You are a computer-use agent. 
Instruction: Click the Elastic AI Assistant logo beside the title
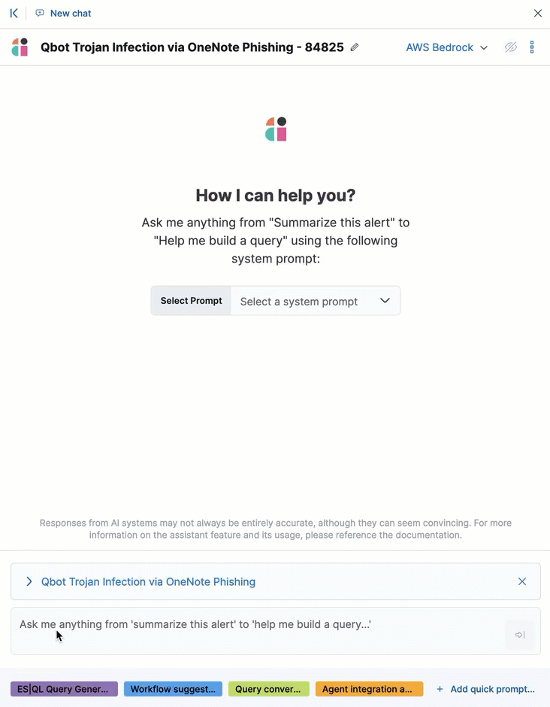coord(19,47)
